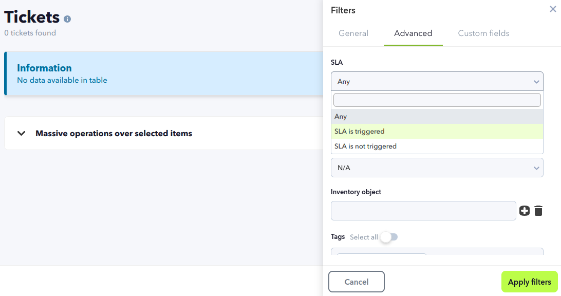
Task: Close the Filters panel with X
Action: tap(553, 9)
